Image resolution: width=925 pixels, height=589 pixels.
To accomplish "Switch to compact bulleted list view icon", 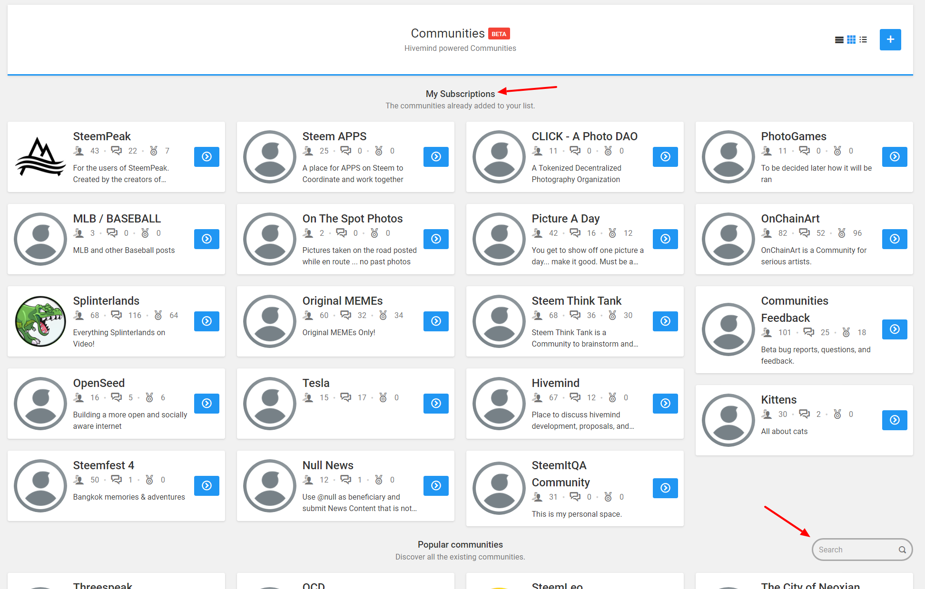I will click(x=863, y=40).
